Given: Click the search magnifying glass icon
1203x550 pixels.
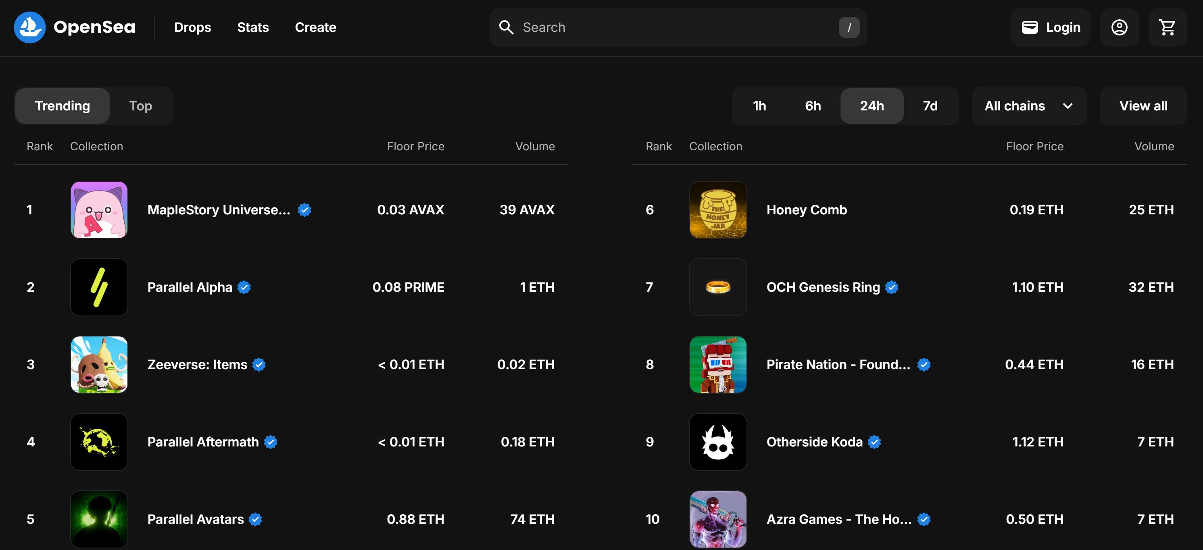Looking at the screenshot, I should point(506,27).
